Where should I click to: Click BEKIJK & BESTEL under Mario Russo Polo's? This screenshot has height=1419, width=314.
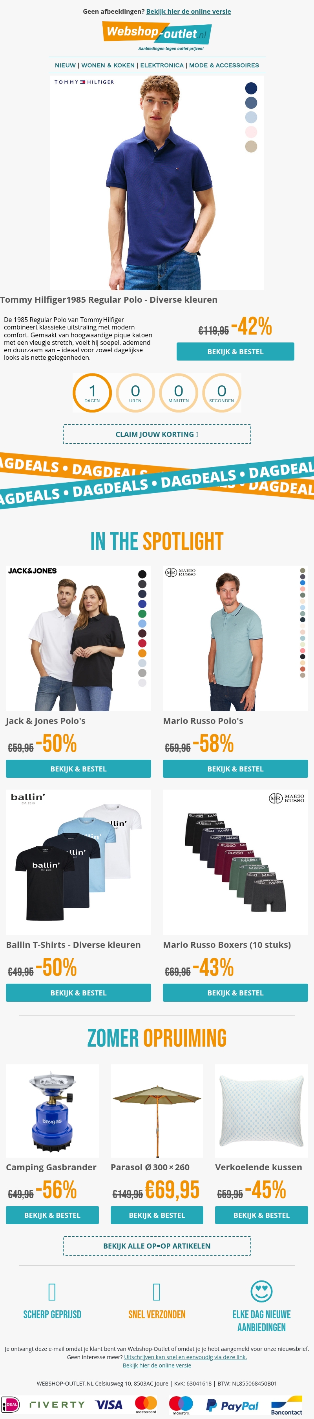(235, 768)
